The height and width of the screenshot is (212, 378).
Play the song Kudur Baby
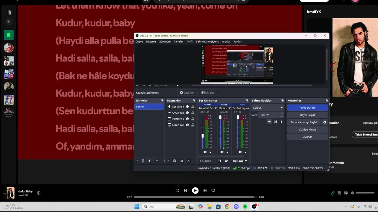point(195,191)
